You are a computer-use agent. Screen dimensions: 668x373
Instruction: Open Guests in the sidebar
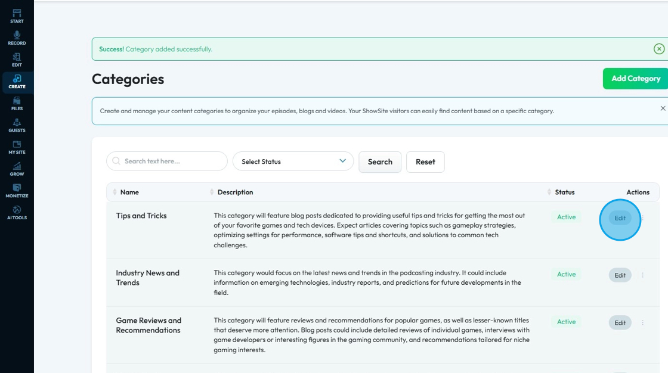pos(17,125)
